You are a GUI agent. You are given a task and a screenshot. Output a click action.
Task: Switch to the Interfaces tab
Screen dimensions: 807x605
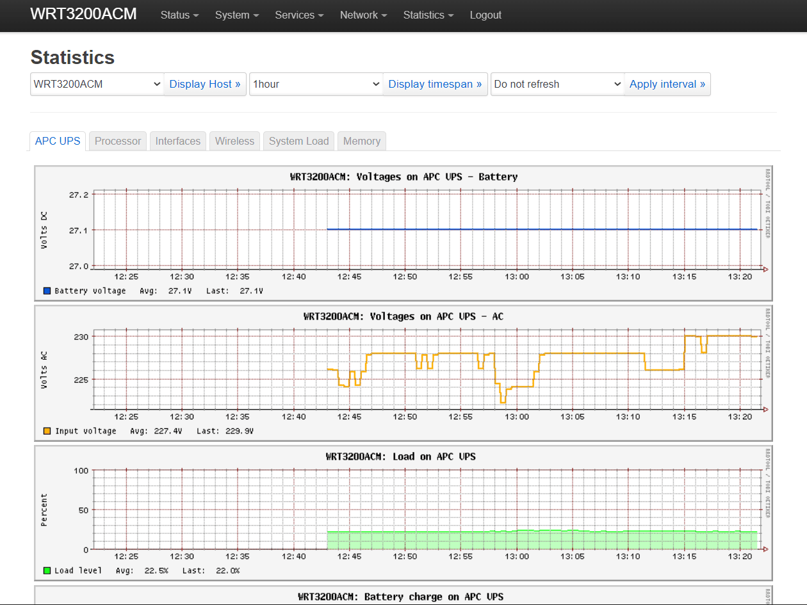[x=178, y=141]
